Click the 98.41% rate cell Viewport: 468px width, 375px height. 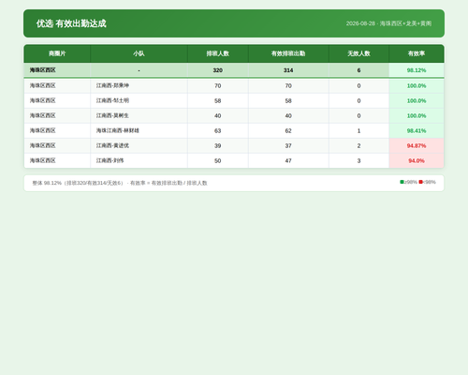417,130
